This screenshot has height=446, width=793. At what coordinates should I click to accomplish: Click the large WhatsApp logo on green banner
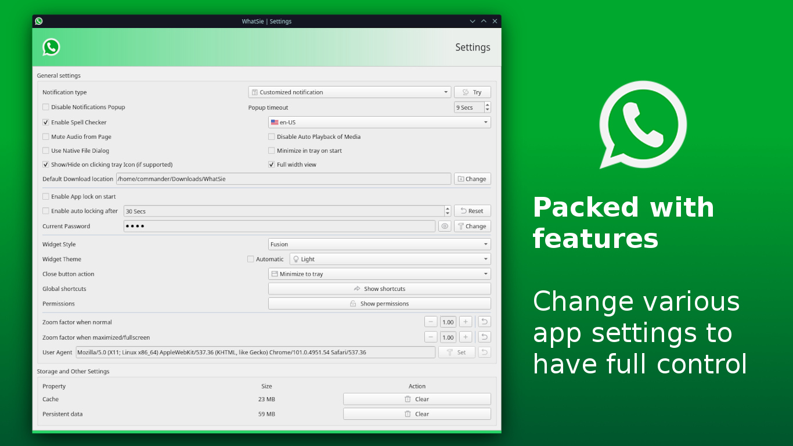tap(643, 125)
